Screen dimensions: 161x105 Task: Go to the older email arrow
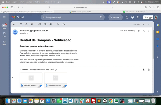[149, 24]
